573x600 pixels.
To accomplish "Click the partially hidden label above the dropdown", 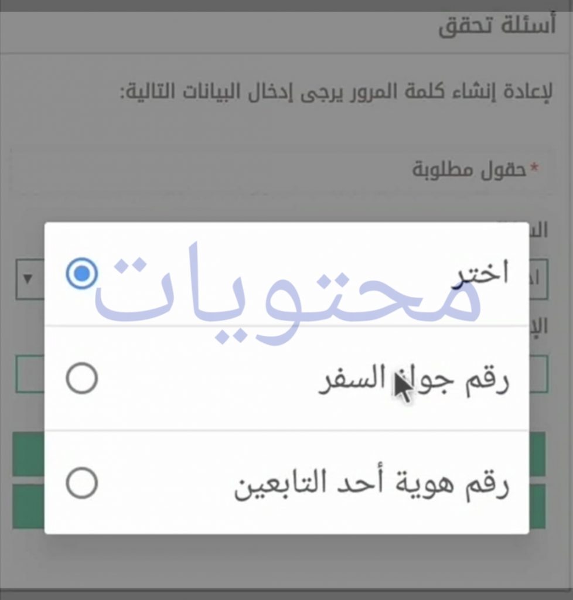I will tap(538, 230).
